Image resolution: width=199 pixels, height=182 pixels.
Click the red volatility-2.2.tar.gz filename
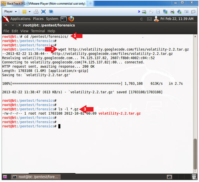click(x=119, y=113)
